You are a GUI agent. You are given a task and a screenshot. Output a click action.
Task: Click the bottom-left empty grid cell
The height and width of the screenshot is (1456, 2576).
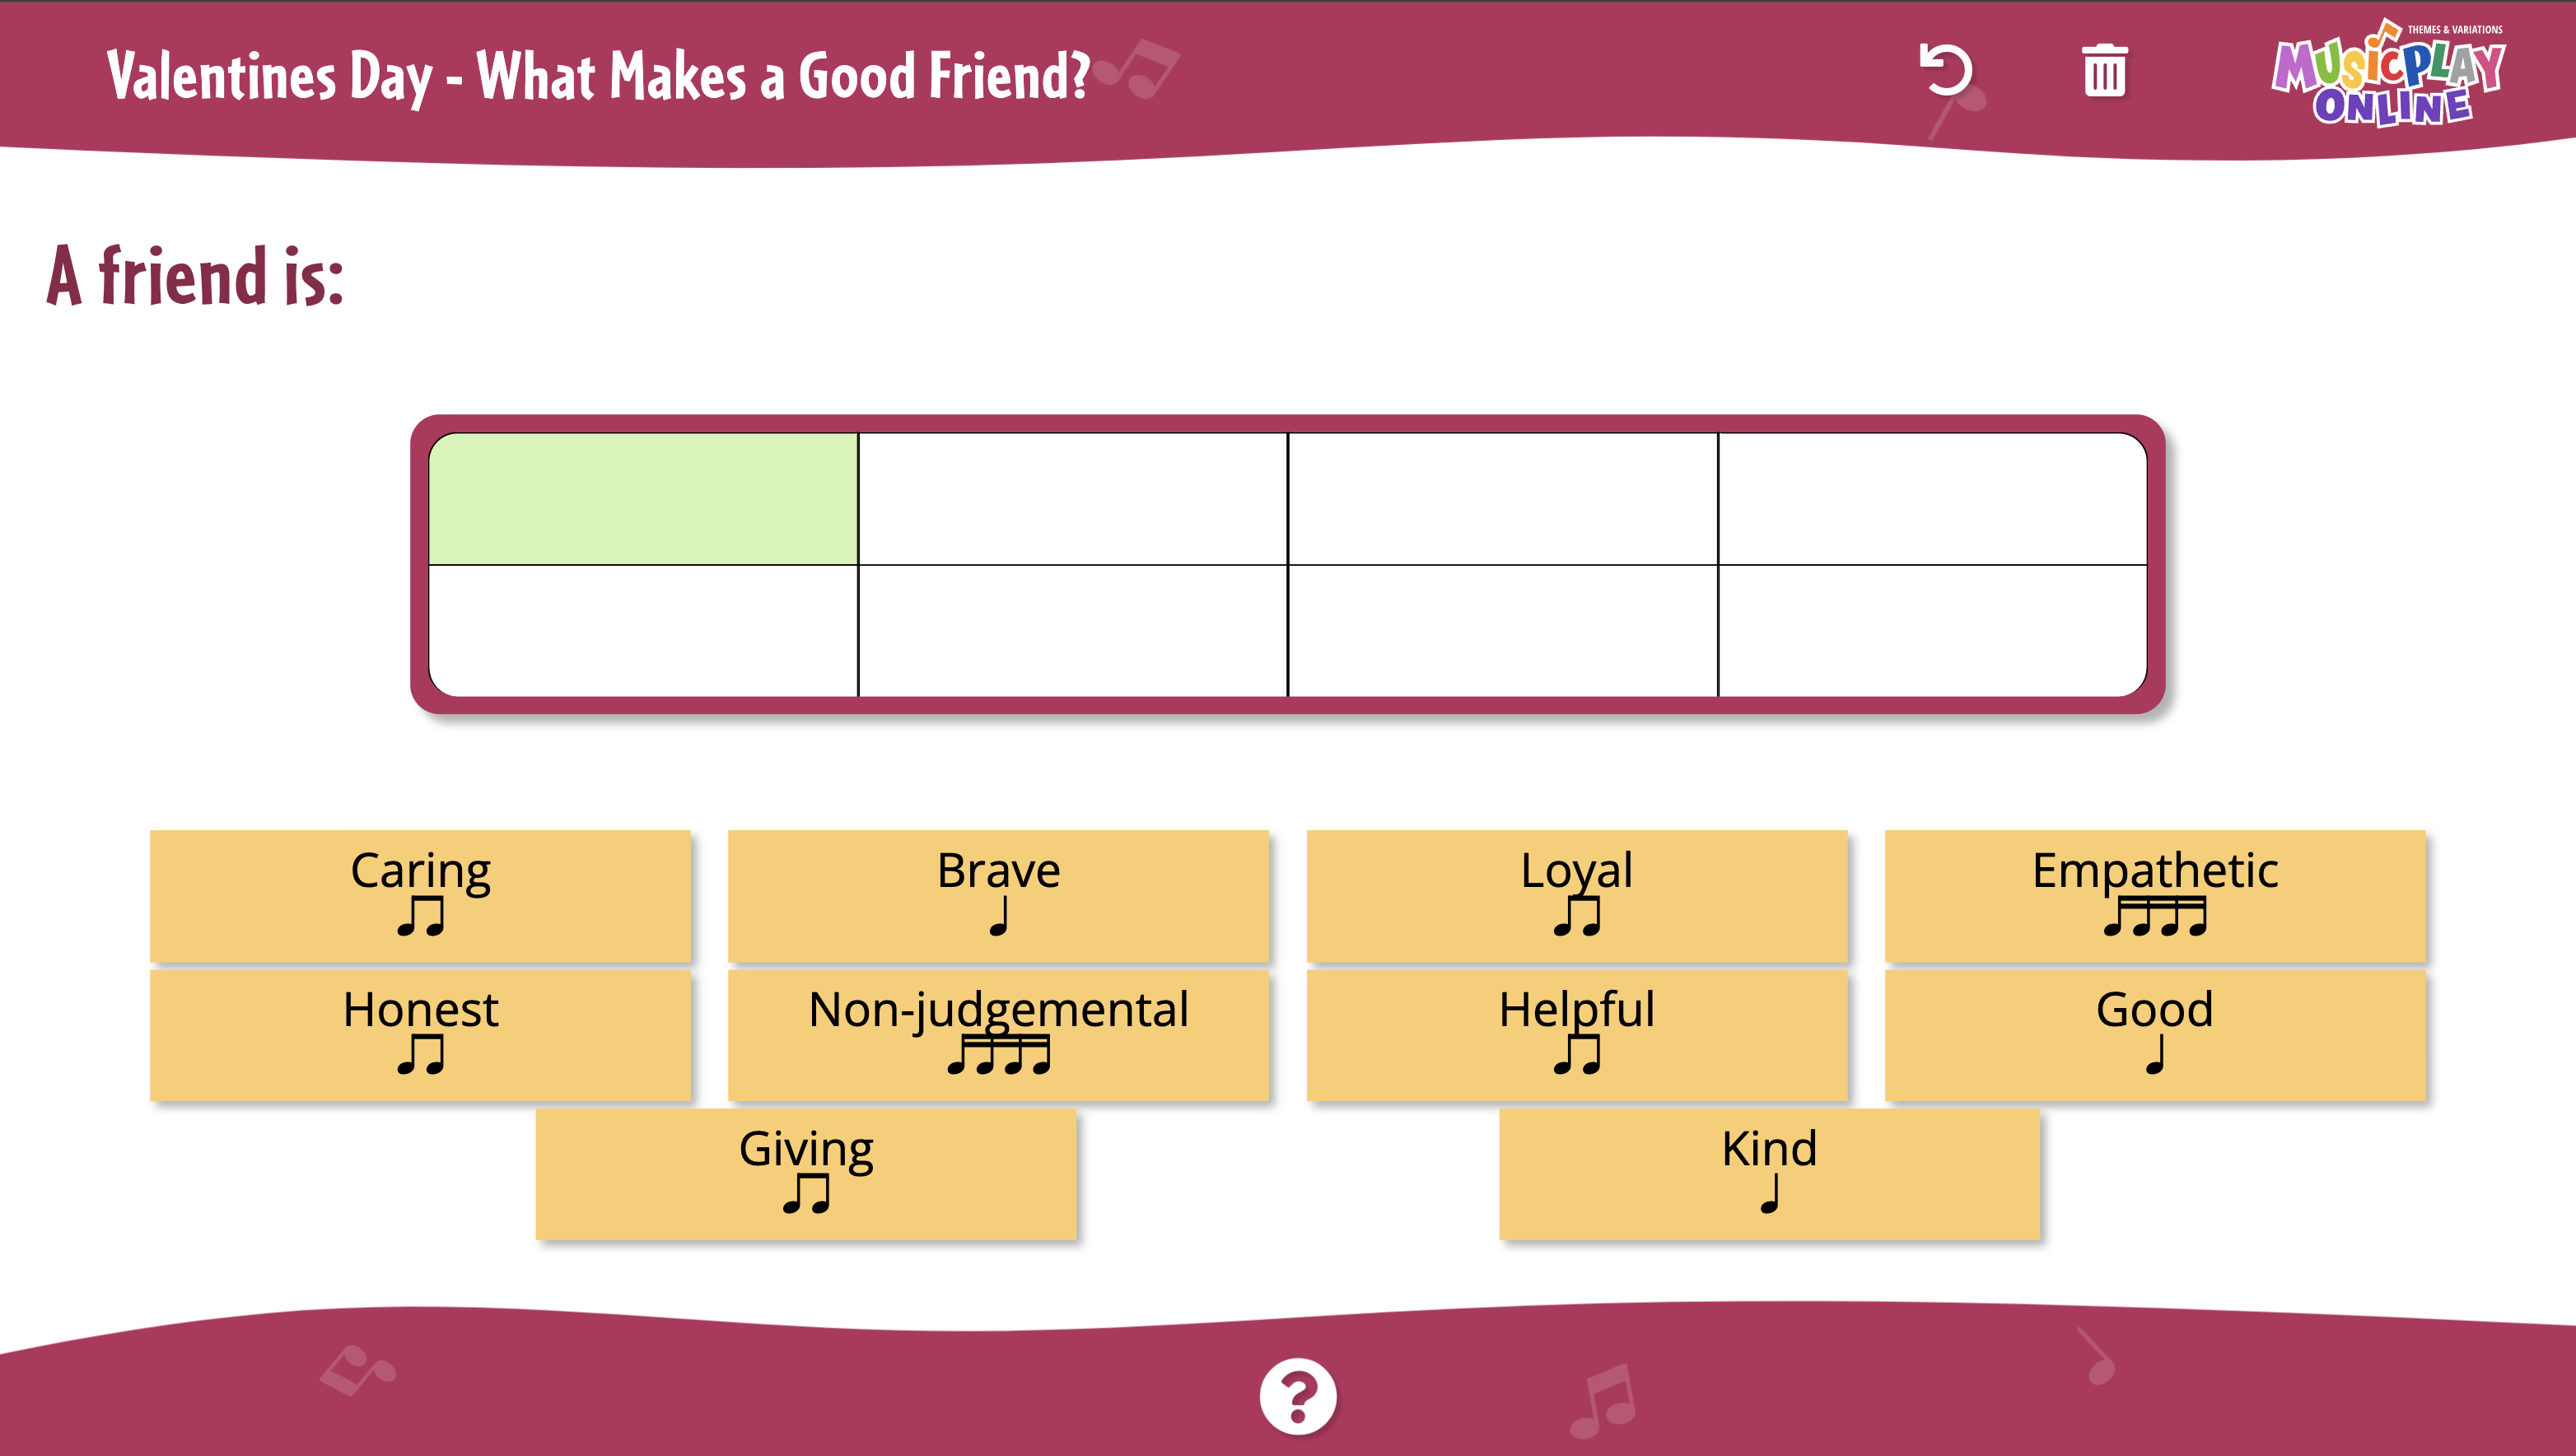[643, 630]
